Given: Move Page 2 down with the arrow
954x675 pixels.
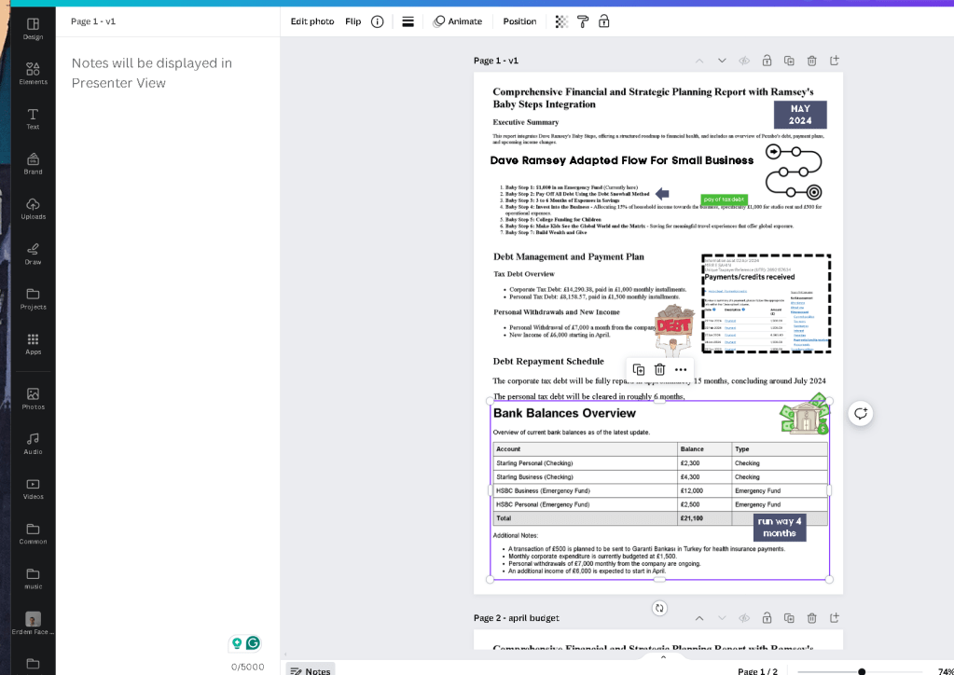Looking at the screenshot, I should click(x=722, y=618).
